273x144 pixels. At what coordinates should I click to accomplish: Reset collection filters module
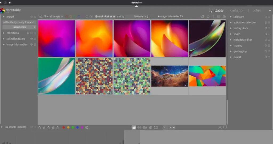point(31,39)
